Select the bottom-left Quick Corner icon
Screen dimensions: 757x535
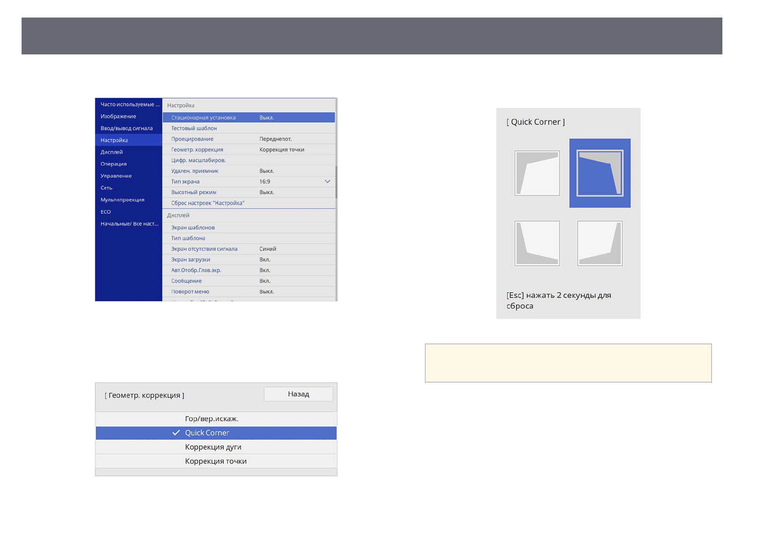tap(537, 243)
